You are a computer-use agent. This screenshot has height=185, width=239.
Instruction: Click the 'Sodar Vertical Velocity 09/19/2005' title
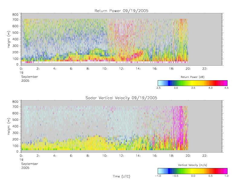pos(121,98)
